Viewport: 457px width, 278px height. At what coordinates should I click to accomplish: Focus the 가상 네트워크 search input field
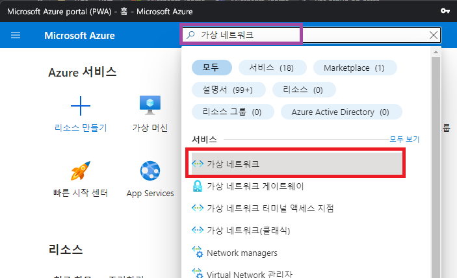click(x=311, y=35)
